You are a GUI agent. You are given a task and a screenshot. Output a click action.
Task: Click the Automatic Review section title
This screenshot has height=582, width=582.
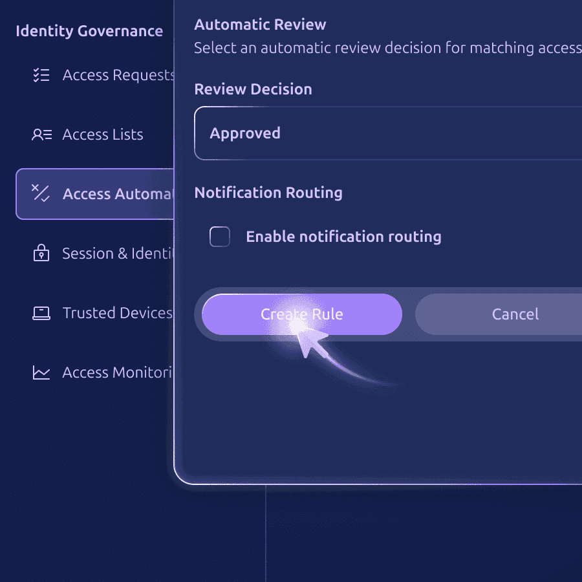pos(260,25)
